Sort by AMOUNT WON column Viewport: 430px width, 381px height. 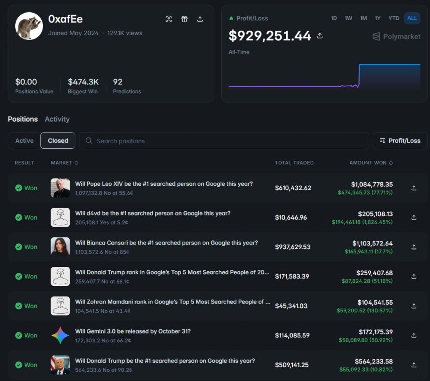(x=371, y=163)
